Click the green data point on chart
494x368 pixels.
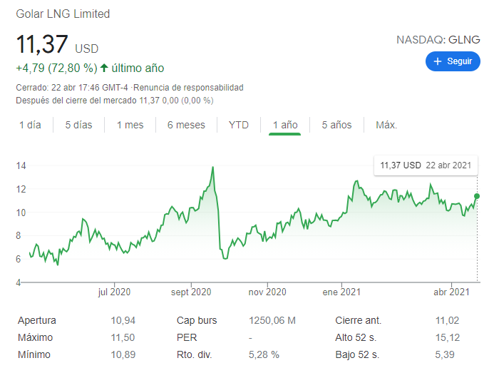point(477,196)
